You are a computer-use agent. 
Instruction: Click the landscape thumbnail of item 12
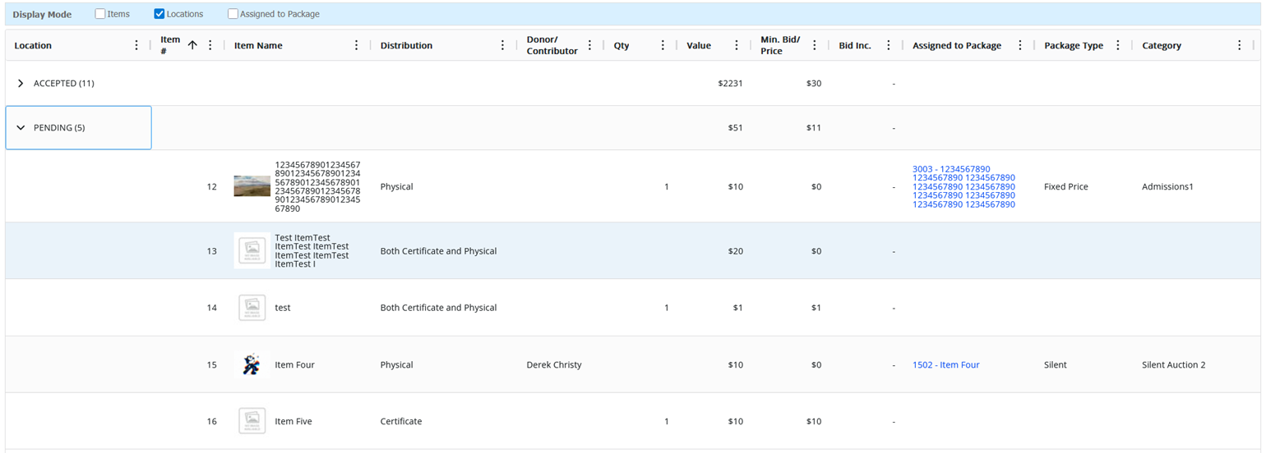pyautogui.click(x=252, y=186)
